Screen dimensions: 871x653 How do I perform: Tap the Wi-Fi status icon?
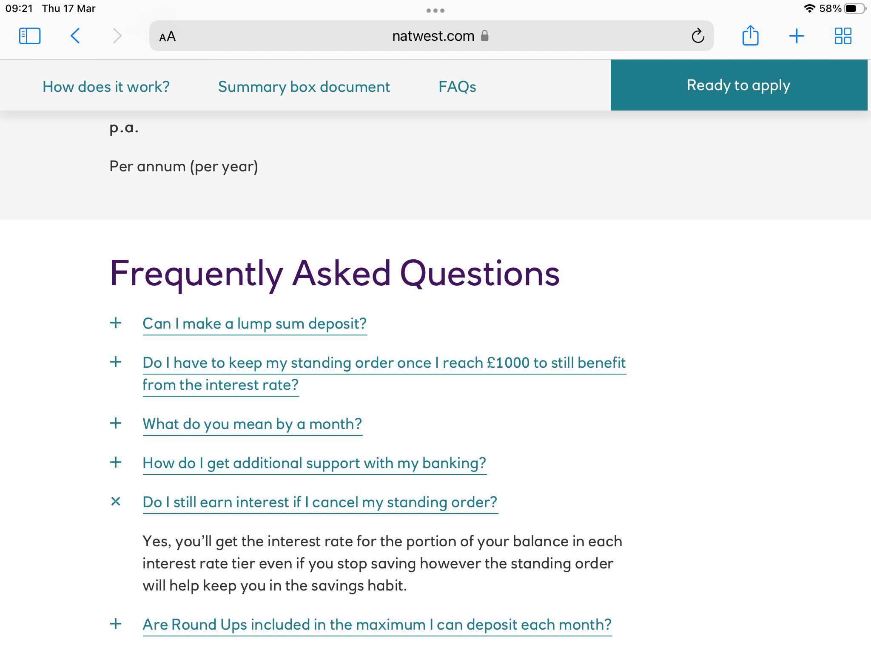[809, 9]
